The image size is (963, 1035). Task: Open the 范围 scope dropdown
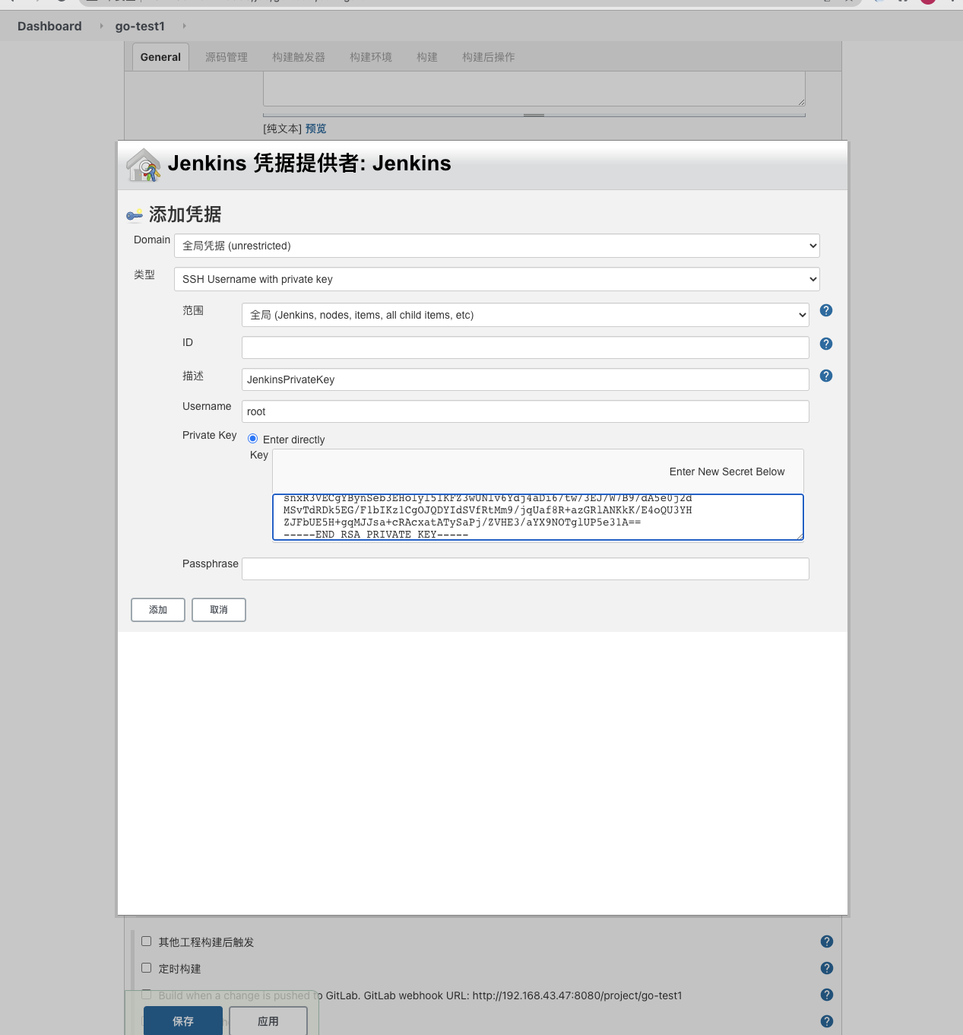click(x=525, y=315)
